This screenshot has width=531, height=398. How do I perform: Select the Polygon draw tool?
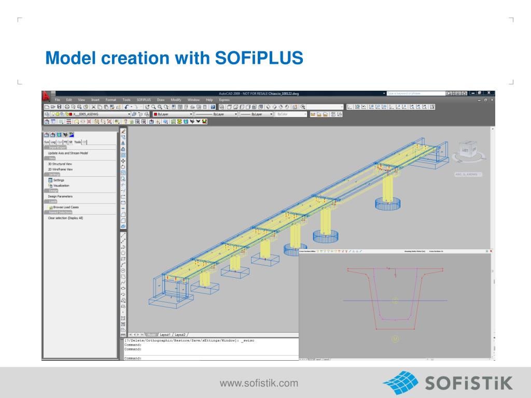coord(123,253)
